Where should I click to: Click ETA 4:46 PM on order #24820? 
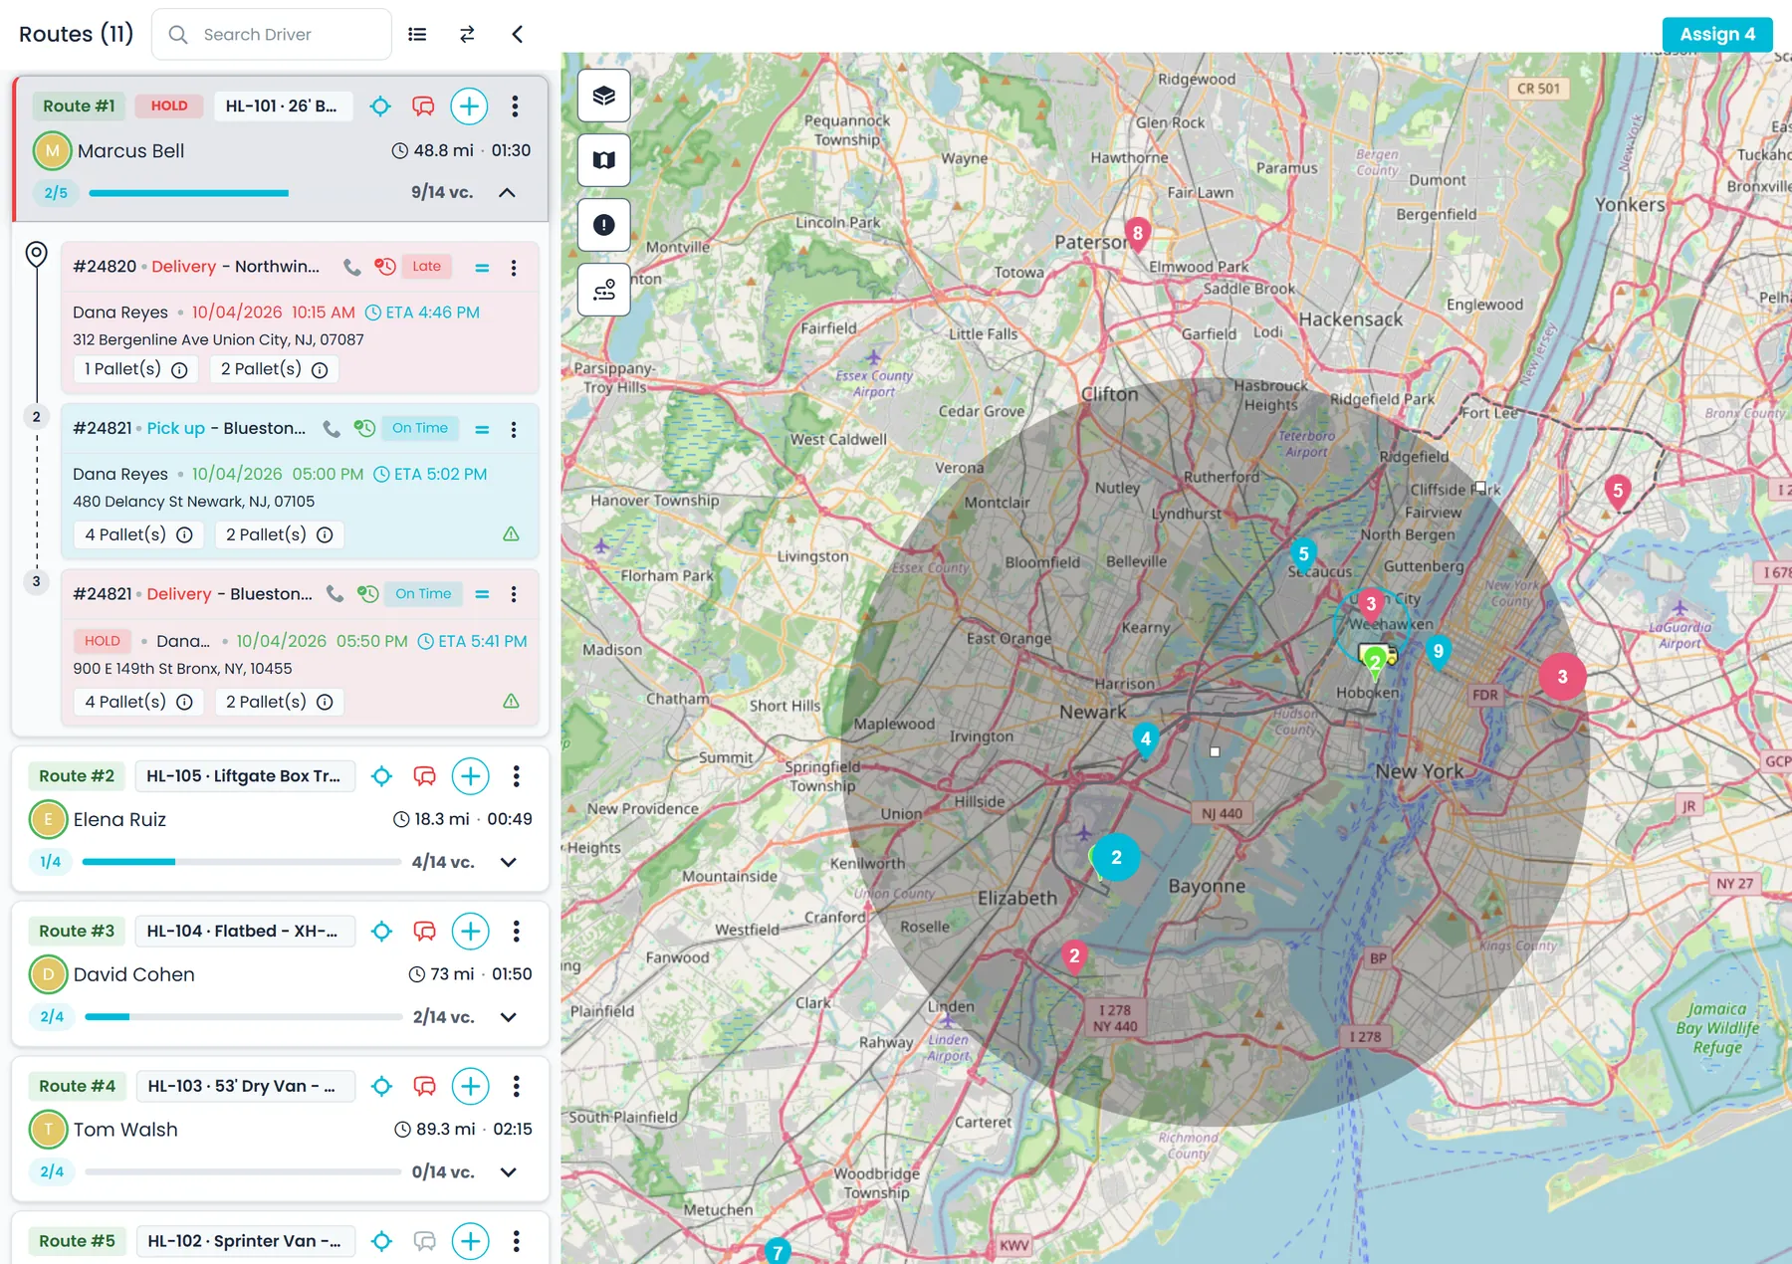click(422, 313)
